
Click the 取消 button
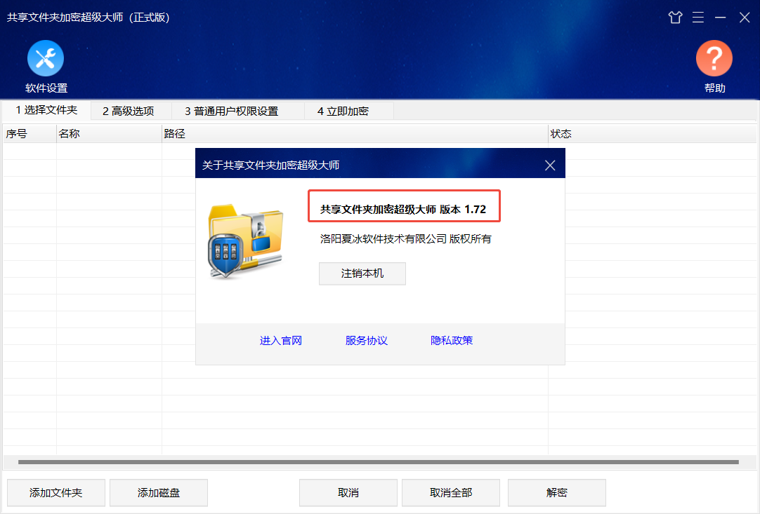coord(348,493)
